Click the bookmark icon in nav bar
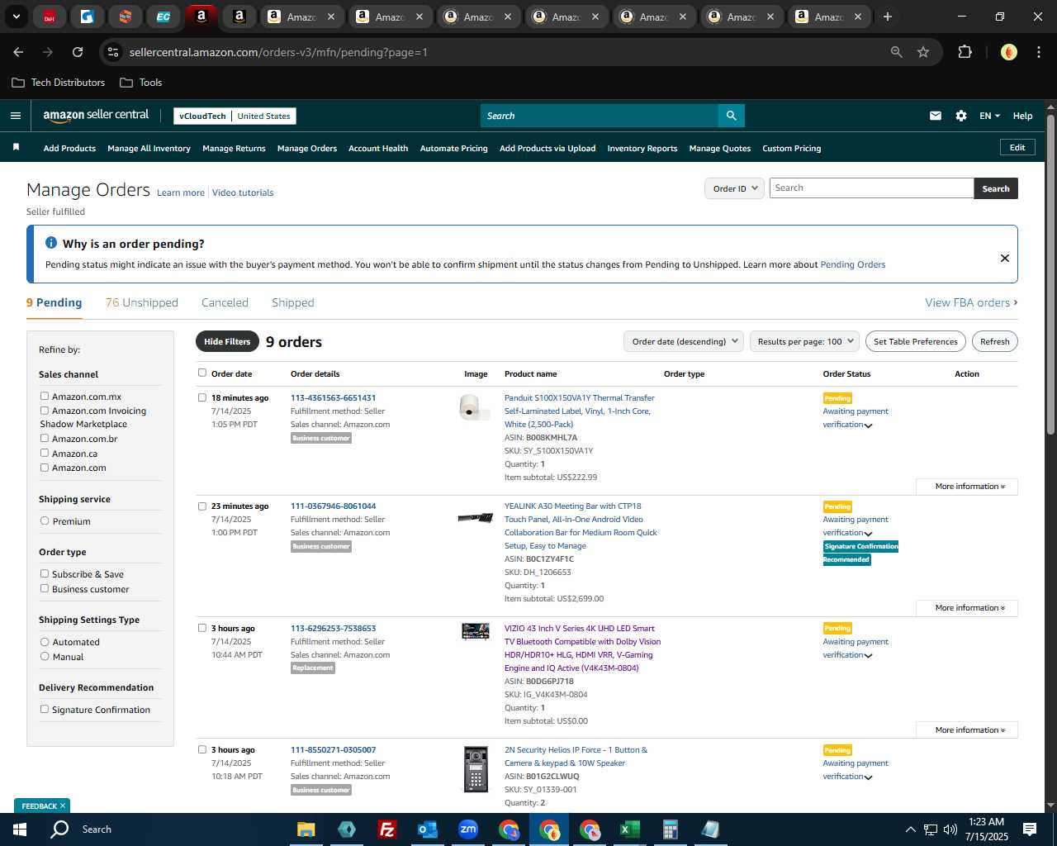Screen dimensions: 1057x846 click(16, 147)
